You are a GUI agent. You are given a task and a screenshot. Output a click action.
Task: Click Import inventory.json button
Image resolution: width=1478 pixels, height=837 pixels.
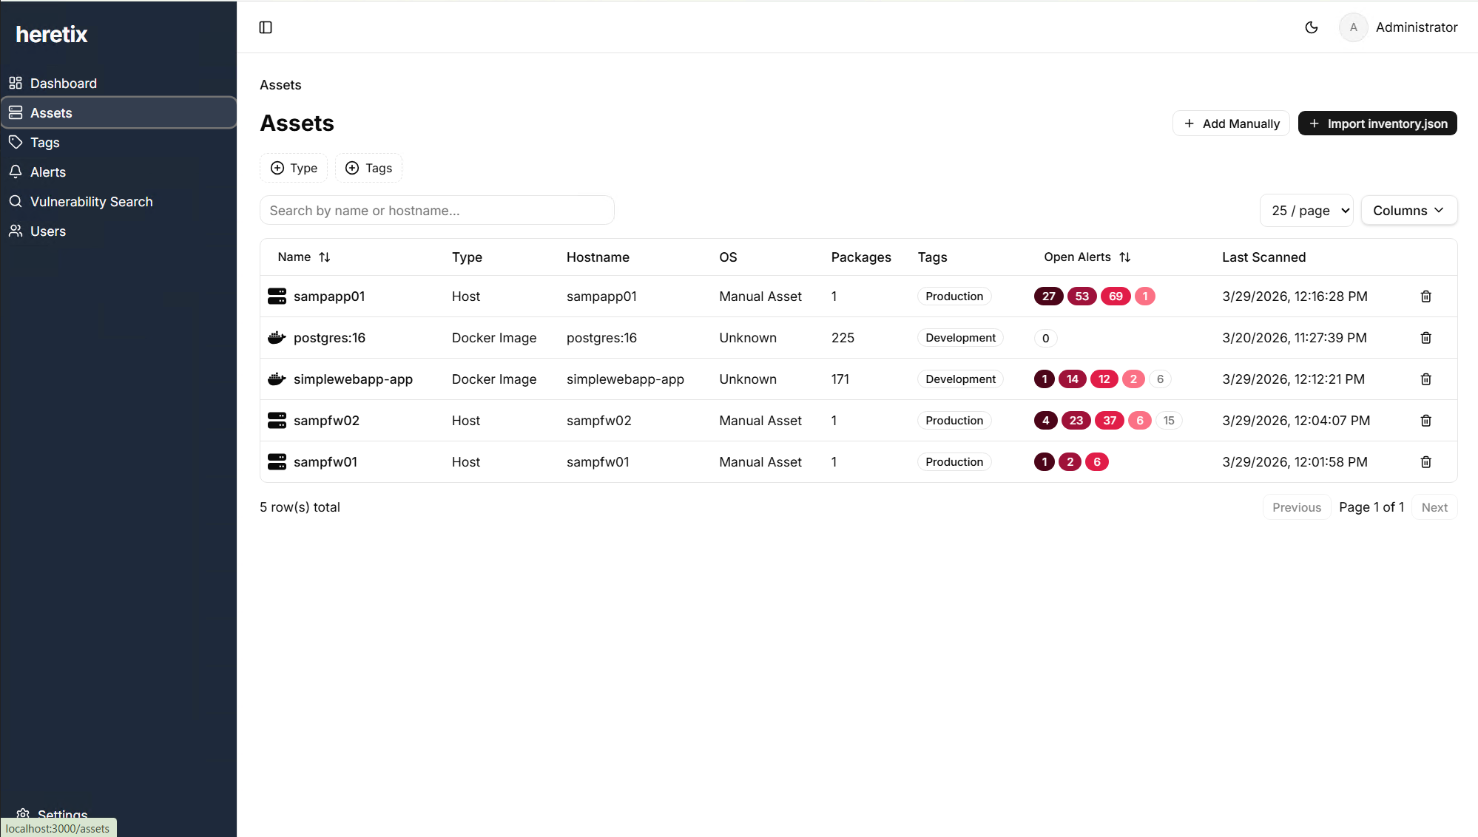(1377, 123)
